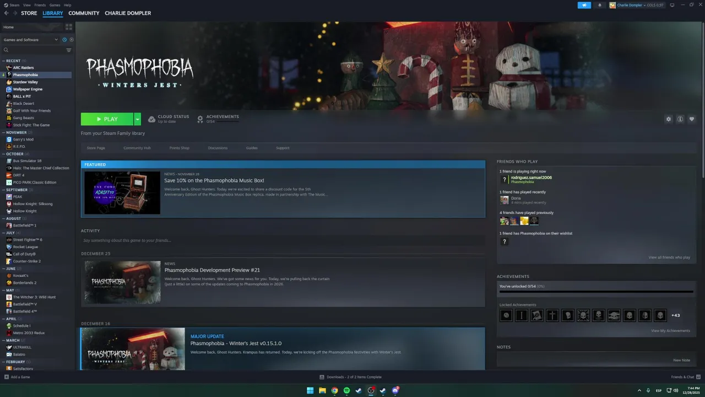Image resolution: width=705 pixels, height=397 pixels.
Task: Click View My Achievements link
Action: [x=670, y=331]
